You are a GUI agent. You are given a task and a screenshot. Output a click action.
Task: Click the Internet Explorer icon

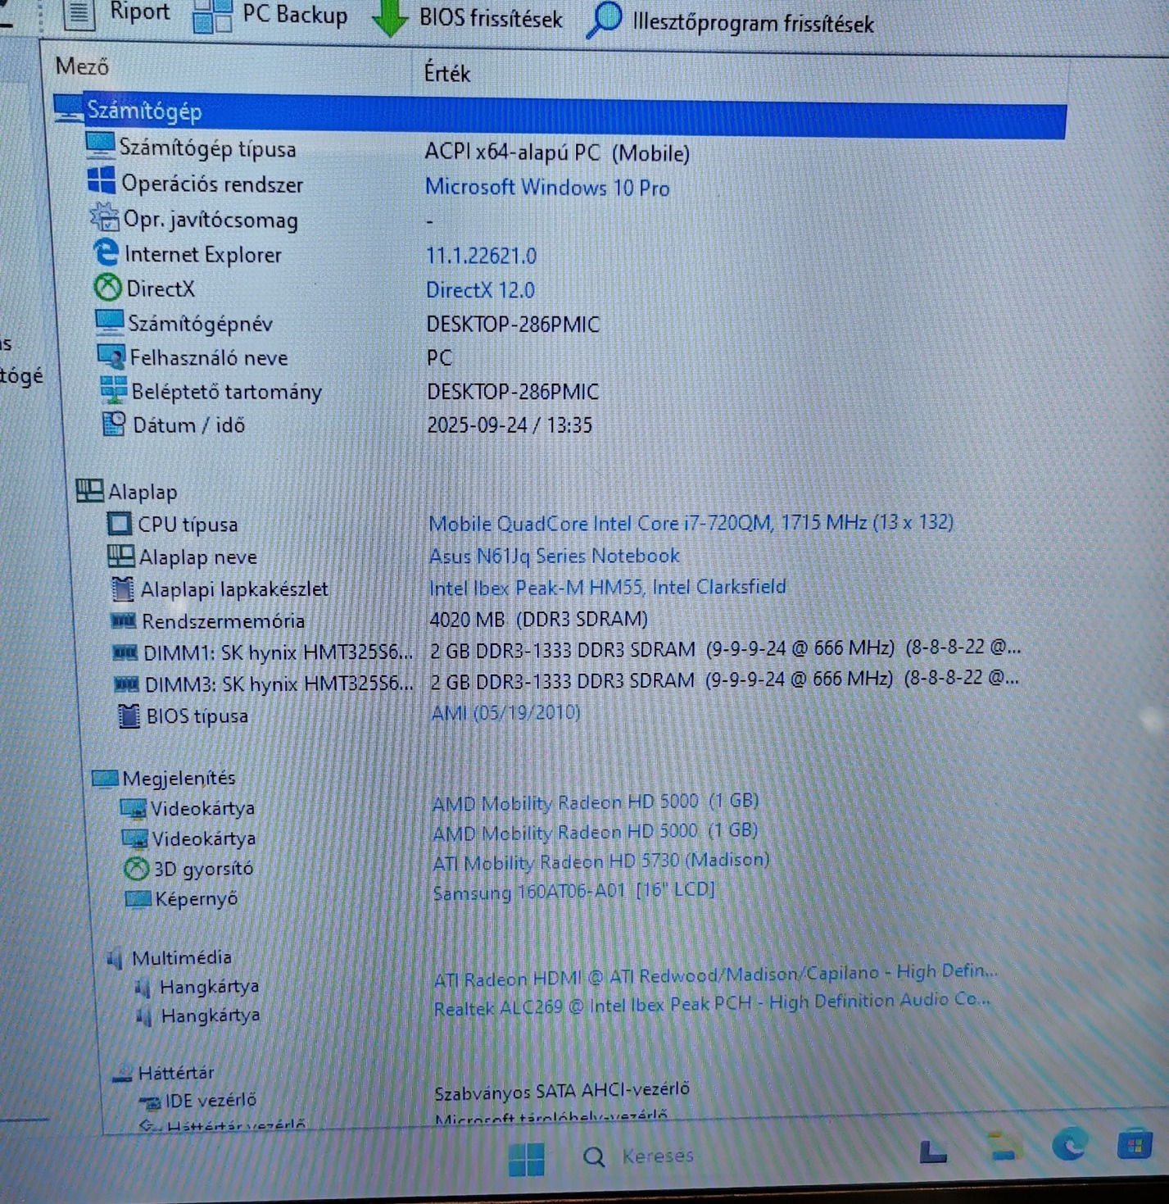pyautogui.click(x=106, y=252)
